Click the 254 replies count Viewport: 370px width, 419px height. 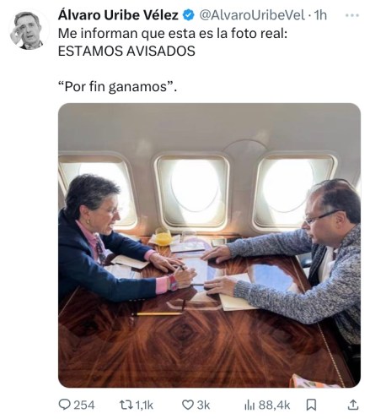[83, 405]
